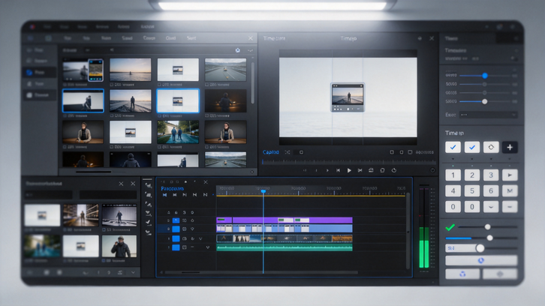Image resolution: width=545 pixels, height=306 pixels.
Task: Click the blue gear icon in media browser bar
Action: click(x=238, y=50)
